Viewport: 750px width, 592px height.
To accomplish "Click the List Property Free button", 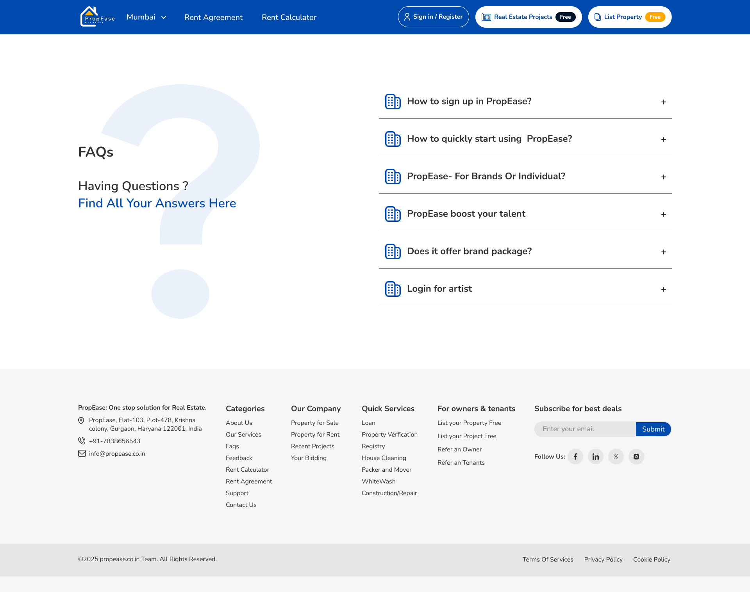I will 630,17.
